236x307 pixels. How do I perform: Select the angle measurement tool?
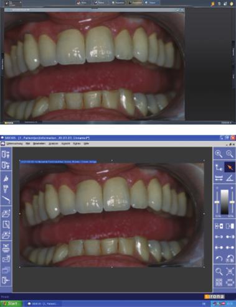point(230,178)
